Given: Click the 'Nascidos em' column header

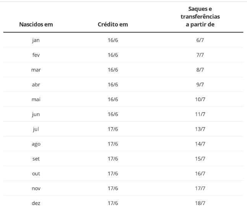Looking at the screenshot, I should click(36, 25).
